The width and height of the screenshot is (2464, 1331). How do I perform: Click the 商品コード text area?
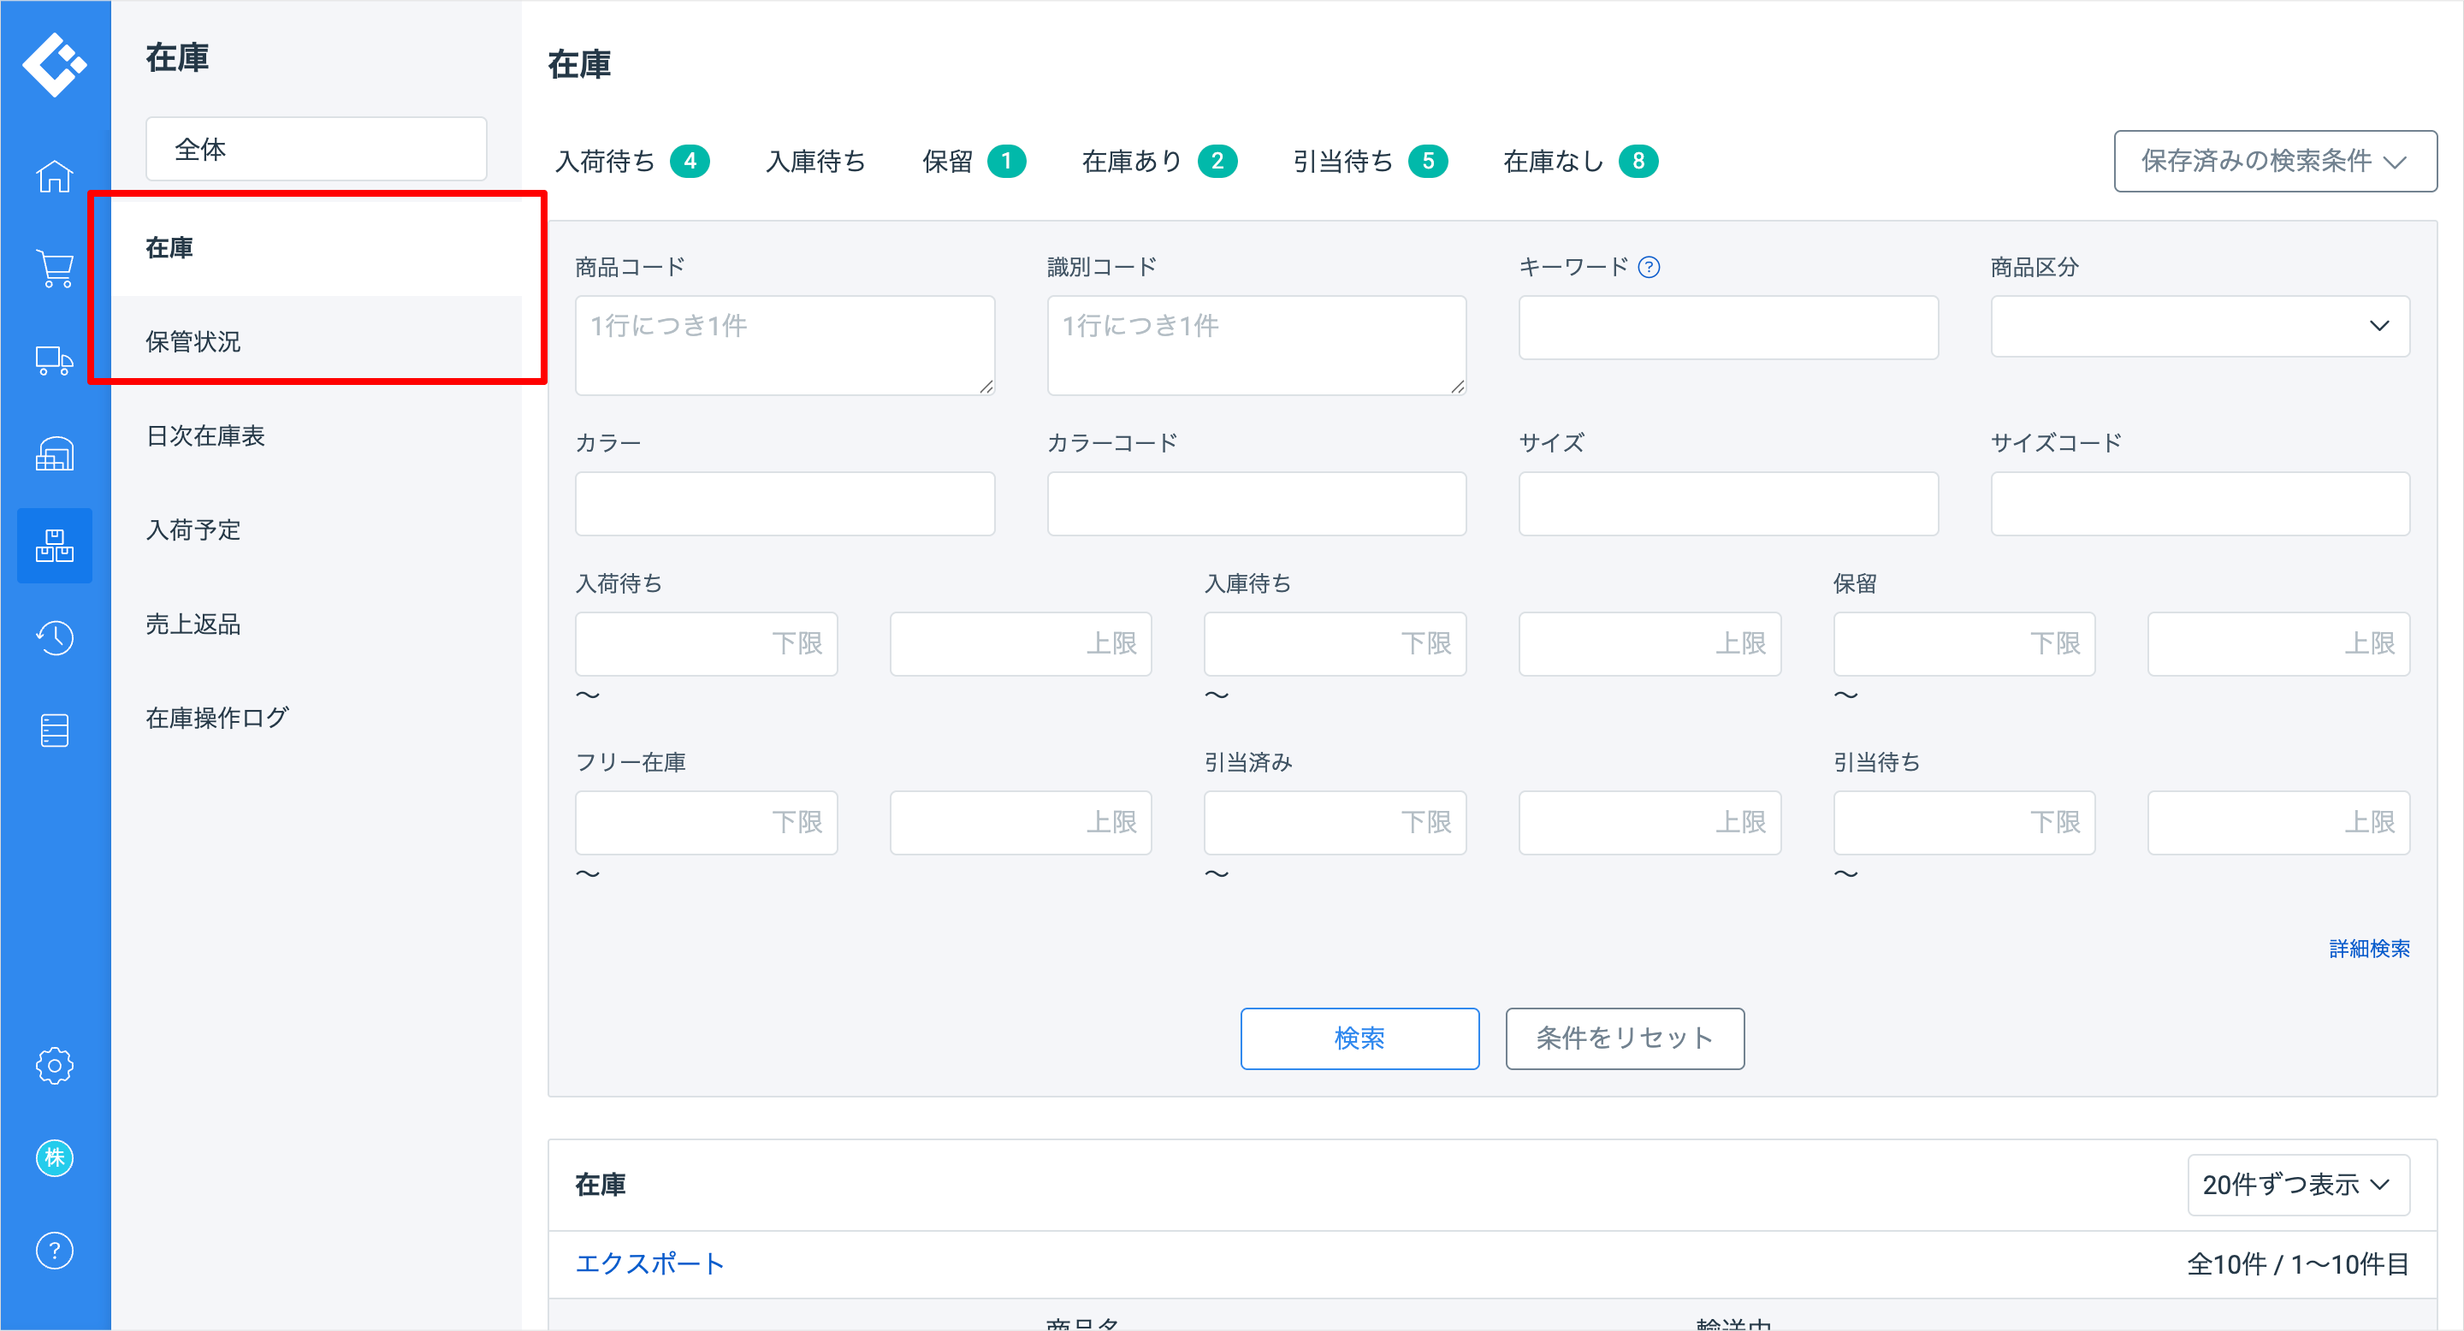(x=785, y=344)
